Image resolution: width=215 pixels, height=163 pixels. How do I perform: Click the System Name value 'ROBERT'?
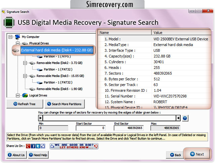pyautogui.click(x=160, y=102)
